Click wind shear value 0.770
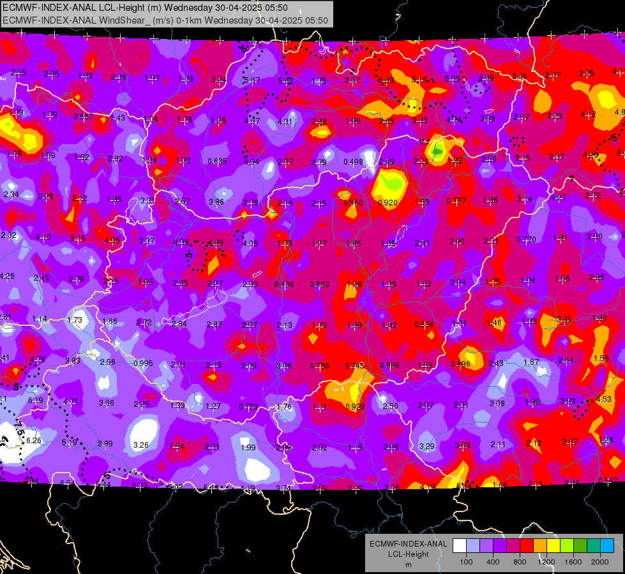The width and height of the screenshot is (625, 574). pos(526,240)
